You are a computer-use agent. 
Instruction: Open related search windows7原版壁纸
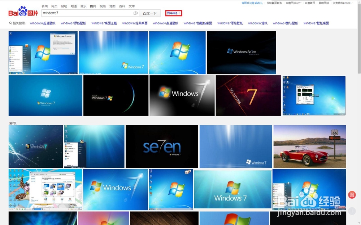click(73, 23)
